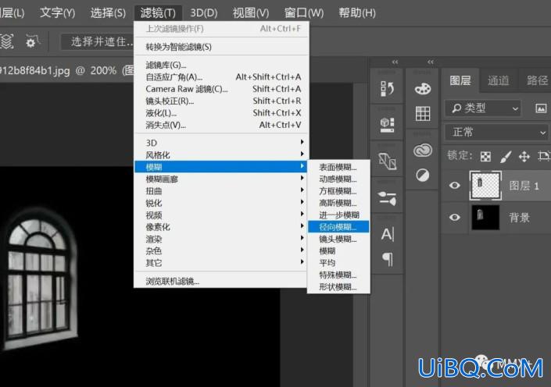Filter layers by pixel image icon
The width and height of the screenshot is (551, 387).
[x=541, y=108]
